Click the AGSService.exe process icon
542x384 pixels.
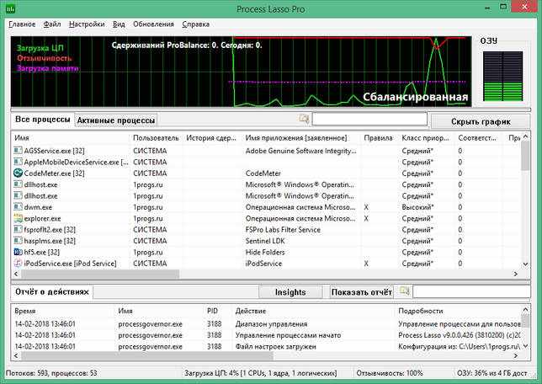[18, 151]
